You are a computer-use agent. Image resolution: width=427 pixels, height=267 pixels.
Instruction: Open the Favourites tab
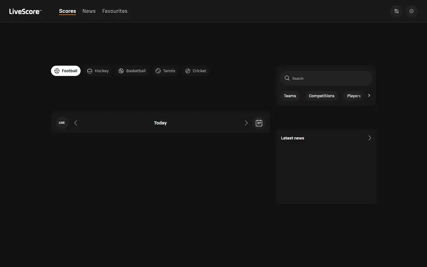(x=115, y=11)
